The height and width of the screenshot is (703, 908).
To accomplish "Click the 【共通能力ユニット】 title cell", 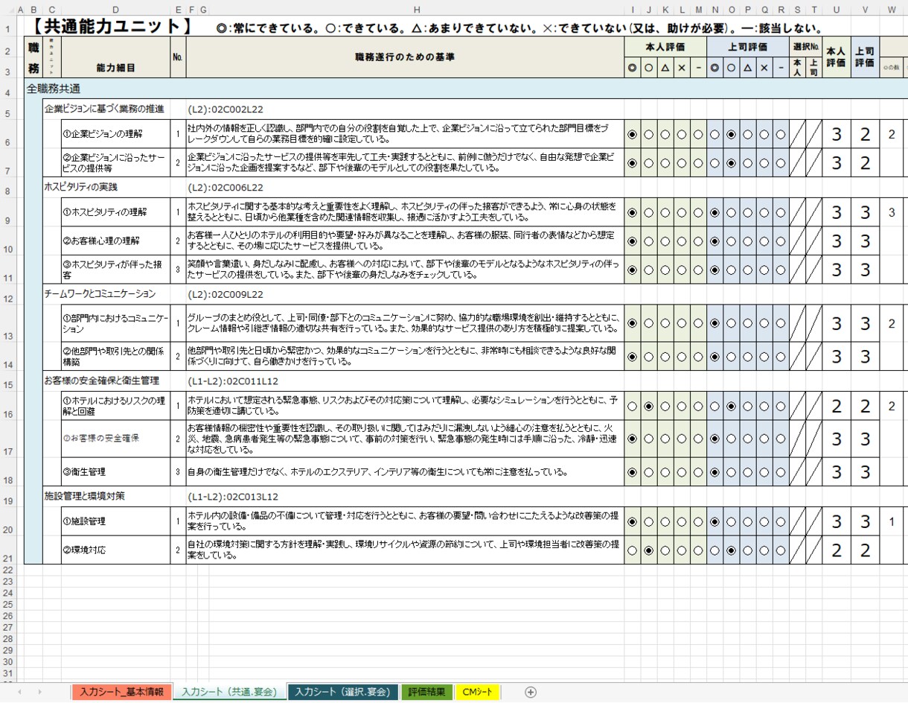I will coord(112,27).
